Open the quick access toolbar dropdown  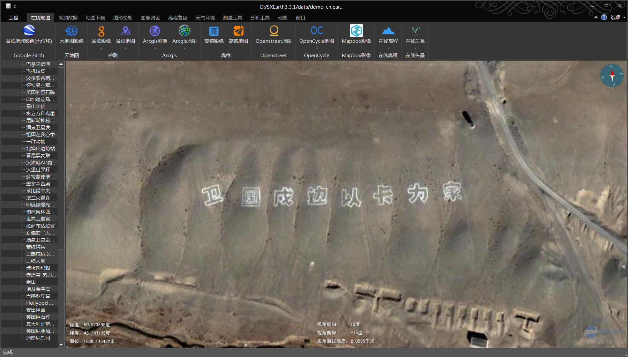point(15,6)
